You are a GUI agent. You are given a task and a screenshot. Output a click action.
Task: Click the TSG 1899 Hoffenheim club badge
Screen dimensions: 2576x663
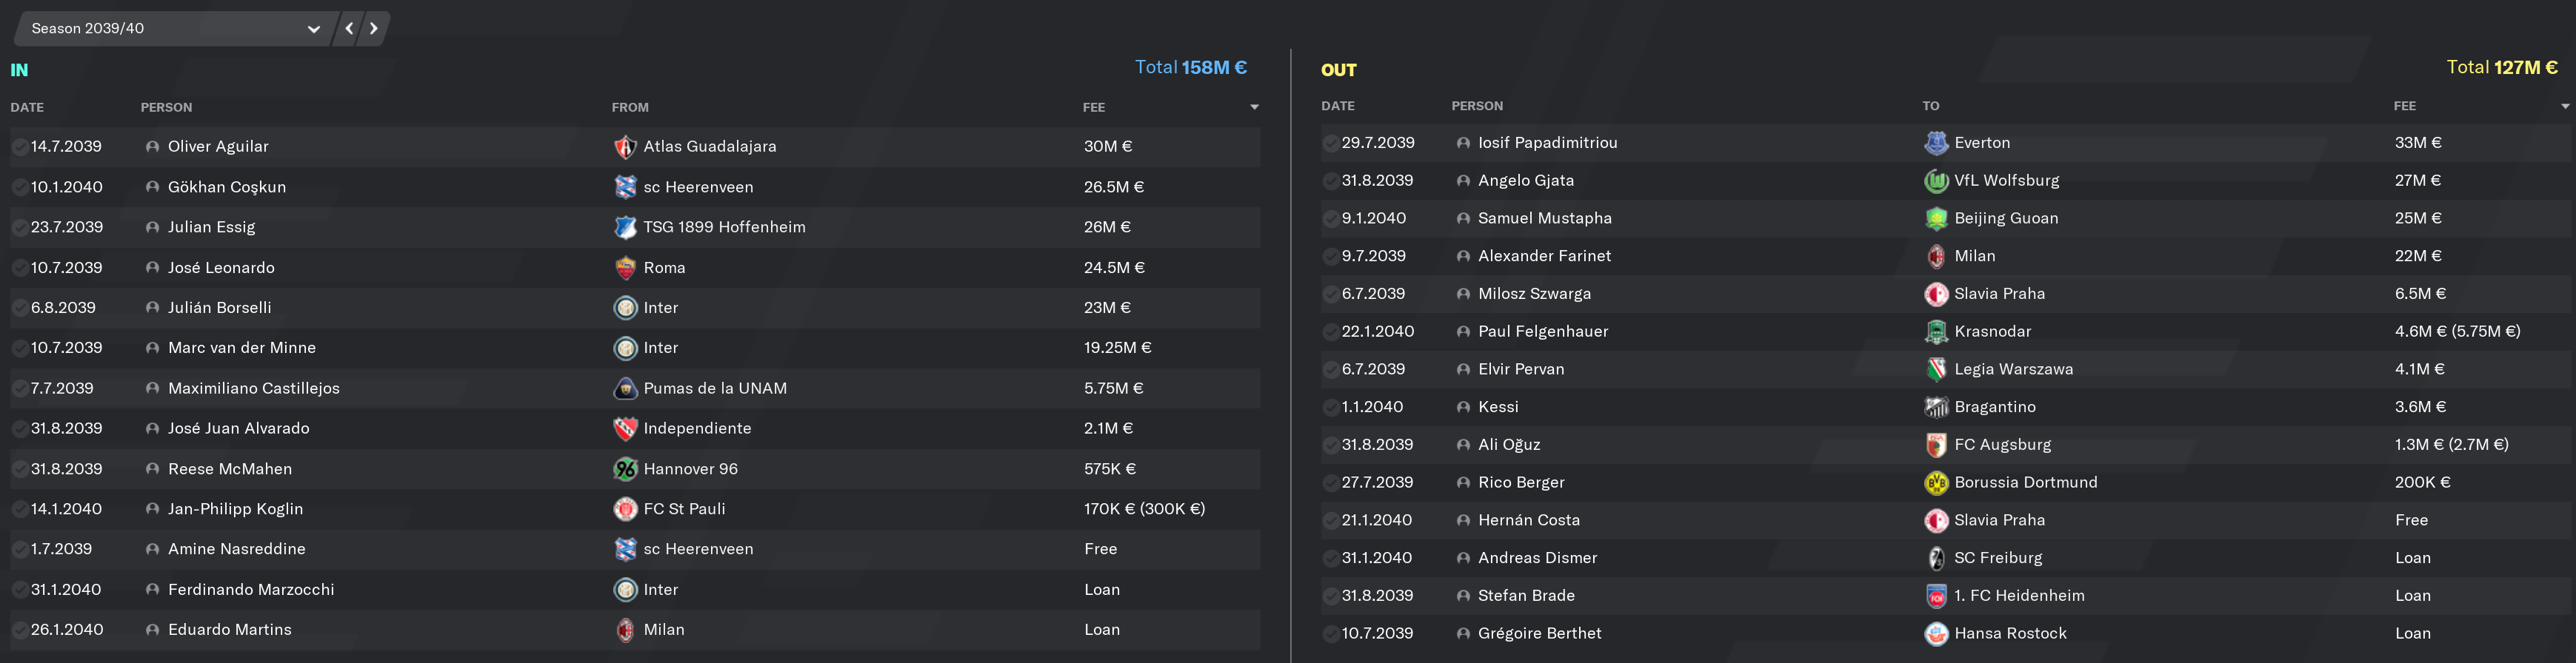(625, 228)
